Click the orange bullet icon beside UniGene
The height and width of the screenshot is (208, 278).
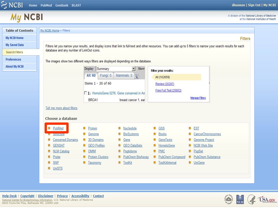190,162
